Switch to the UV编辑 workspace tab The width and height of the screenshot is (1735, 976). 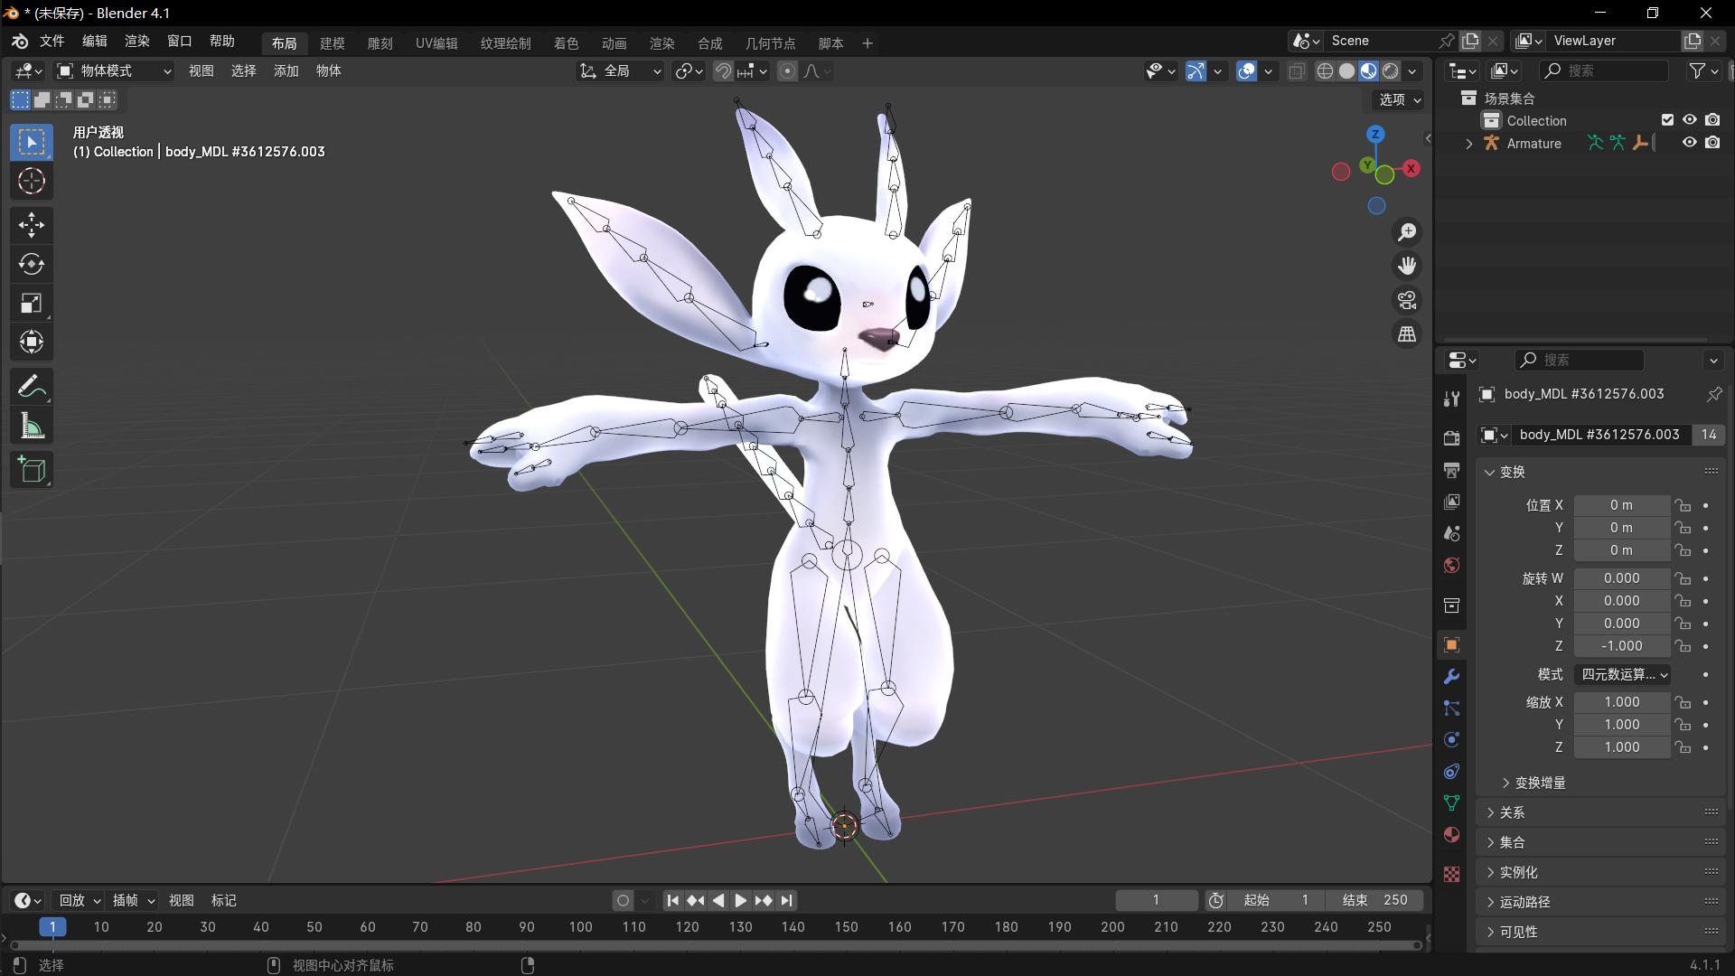tap(436, 43)
